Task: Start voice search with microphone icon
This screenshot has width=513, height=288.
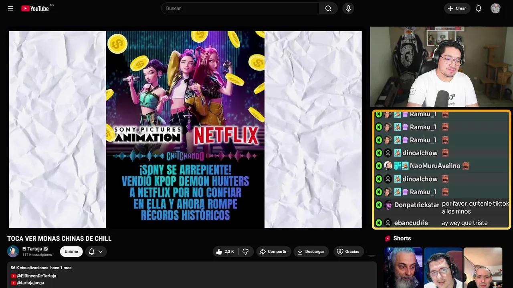Action: pos(348,8)
